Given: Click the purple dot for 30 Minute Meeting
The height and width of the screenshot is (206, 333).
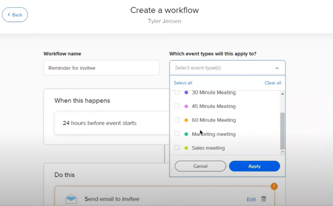Looking at the screenshot, I should coord(186,92).
